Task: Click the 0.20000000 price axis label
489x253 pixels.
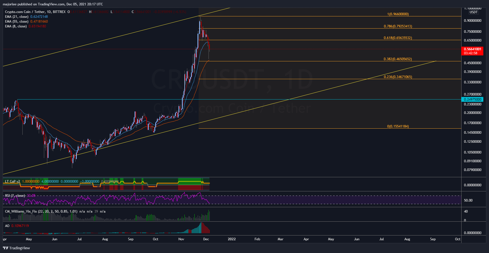Action: [473, 113]
